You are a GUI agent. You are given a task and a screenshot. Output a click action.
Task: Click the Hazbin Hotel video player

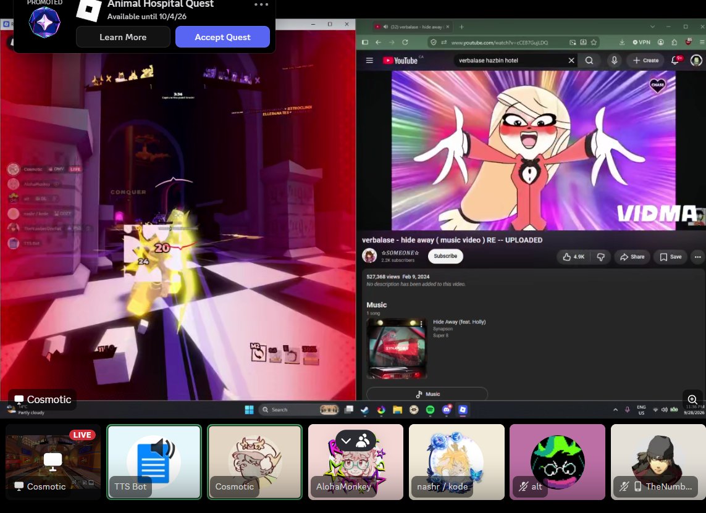pos(533,150)
